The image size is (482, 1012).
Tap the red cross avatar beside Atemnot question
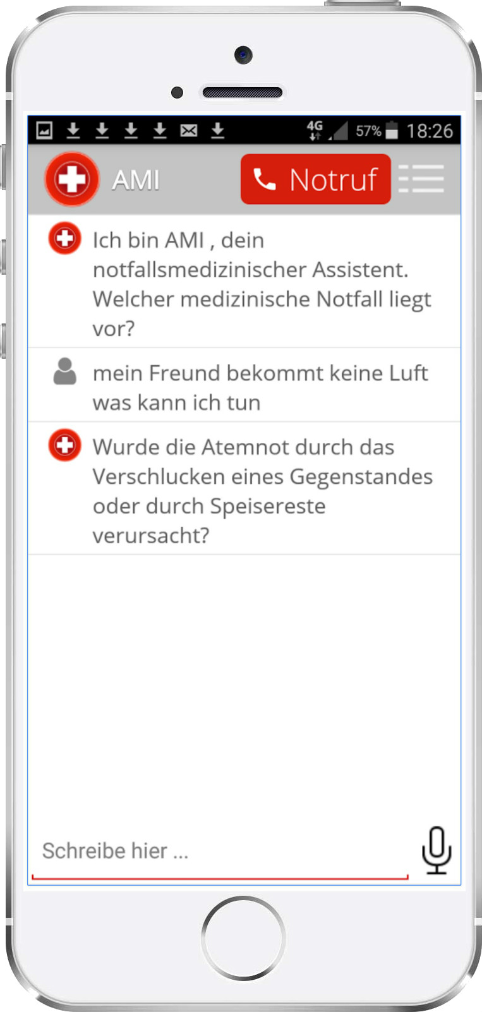click(x=64, y=445)
